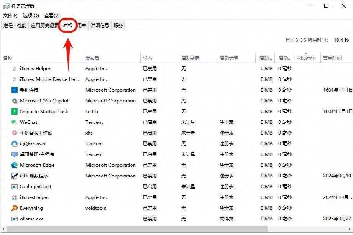Click the 桌面整理-主程序 monitor icon
The height and width of the screenshot is (235, 353).
click(x=15, y=154)
